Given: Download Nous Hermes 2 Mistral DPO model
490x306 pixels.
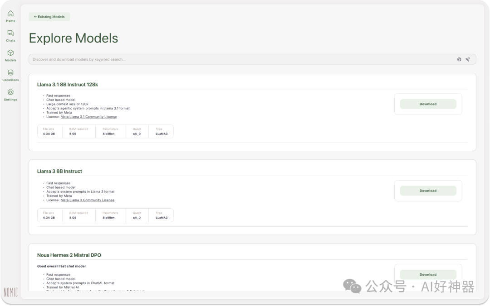Looking at the screenshot, I should [x=428, y=274].
